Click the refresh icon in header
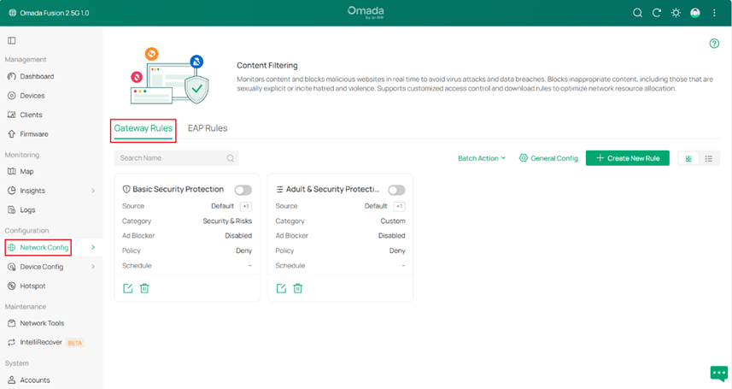 click(x=657, y=13)
